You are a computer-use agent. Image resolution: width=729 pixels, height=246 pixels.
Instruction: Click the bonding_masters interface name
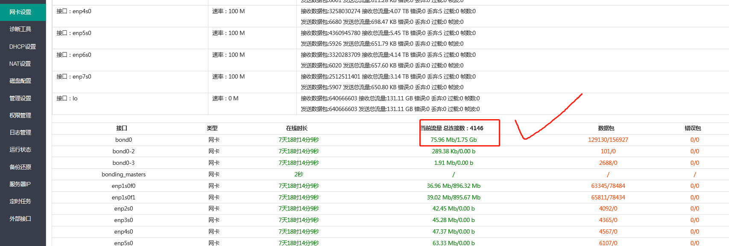(123, 174)
